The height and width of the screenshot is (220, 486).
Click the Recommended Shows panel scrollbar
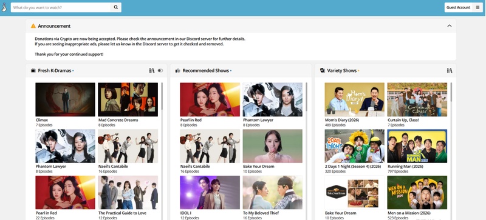pos(306,96)
